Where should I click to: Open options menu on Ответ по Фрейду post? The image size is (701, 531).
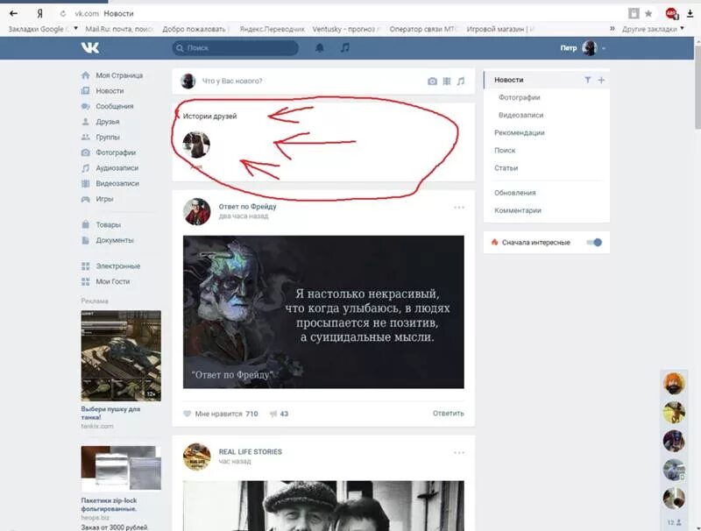(458, 208)
